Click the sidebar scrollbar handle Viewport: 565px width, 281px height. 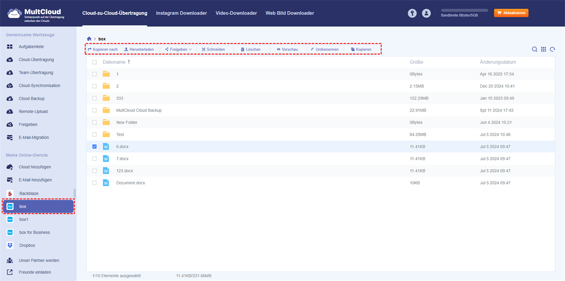coord(74,193)
